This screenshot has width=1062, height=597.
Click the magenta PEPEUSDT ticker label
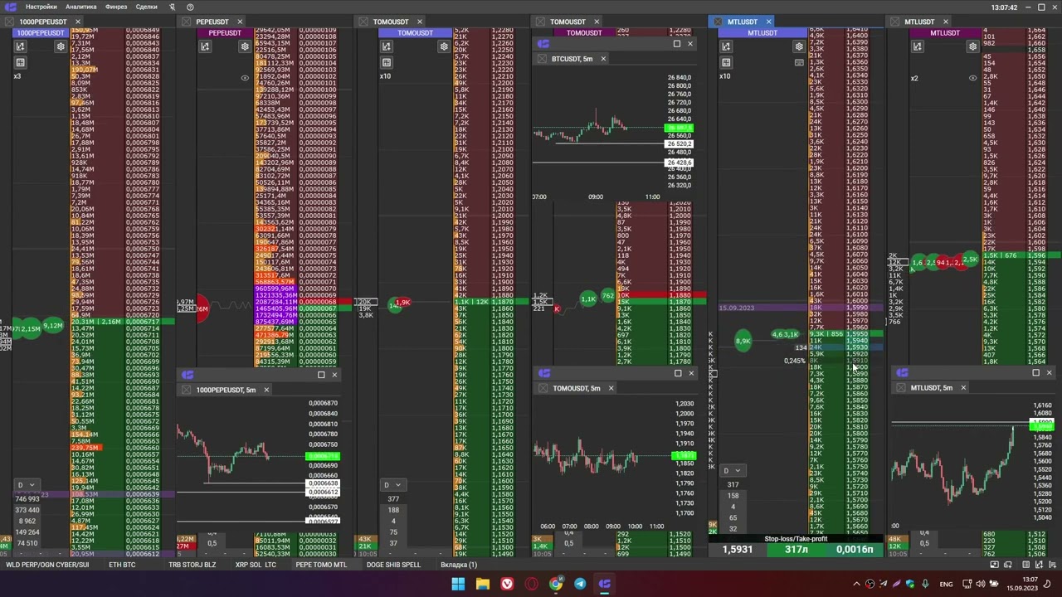tap(224, 33)
